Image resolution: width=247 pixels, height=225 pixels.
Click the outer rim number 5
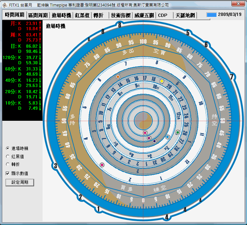pos(188,33)
